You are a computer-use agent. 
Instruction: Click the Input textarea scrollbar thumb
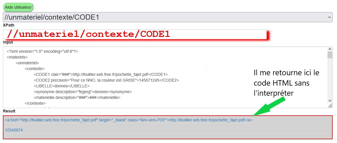330,54
